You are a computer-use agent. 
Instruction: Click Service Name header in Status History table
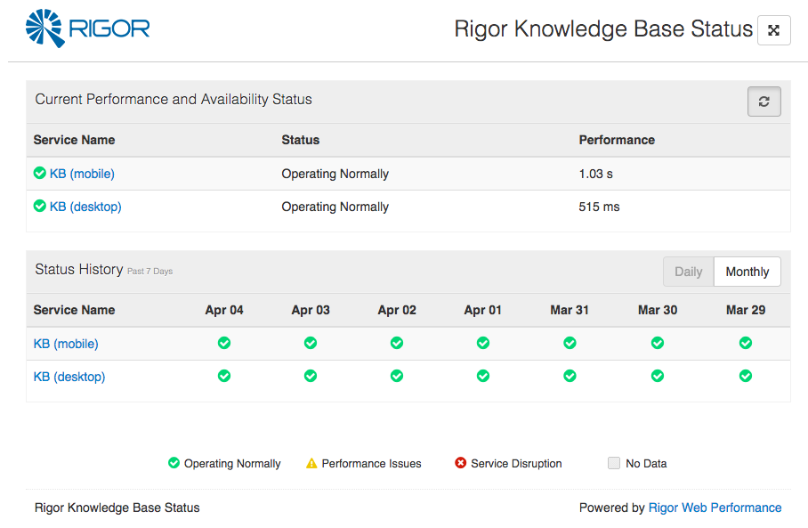point(74,310)
